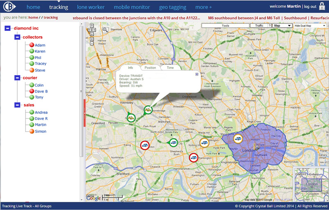Switch to the Info popup tab
The image size is (329, 210).
tap(130, 68)
